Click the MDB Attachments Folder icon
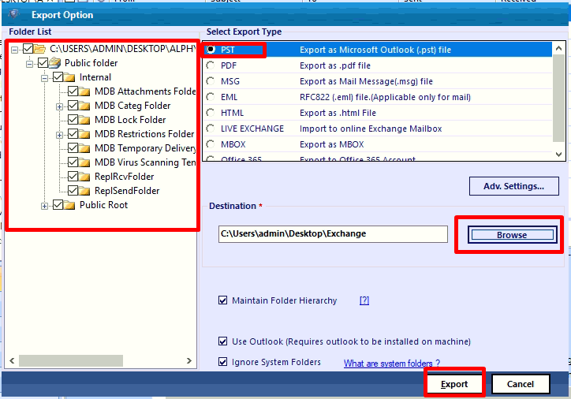The image size is (571, 399). (84, 91)
